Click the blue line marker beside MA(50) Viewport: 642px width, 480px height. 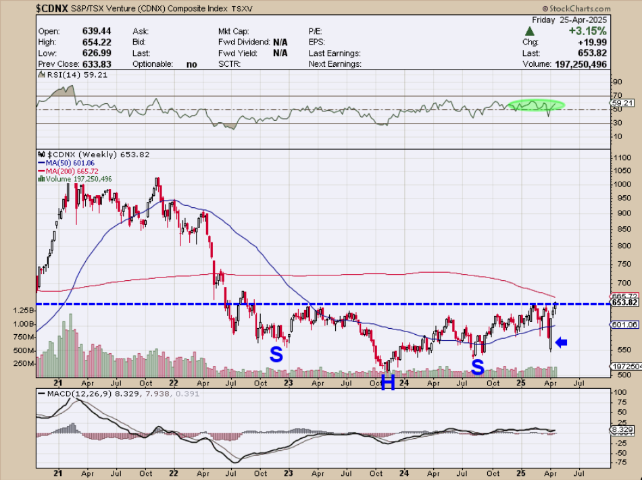[41, 163]
